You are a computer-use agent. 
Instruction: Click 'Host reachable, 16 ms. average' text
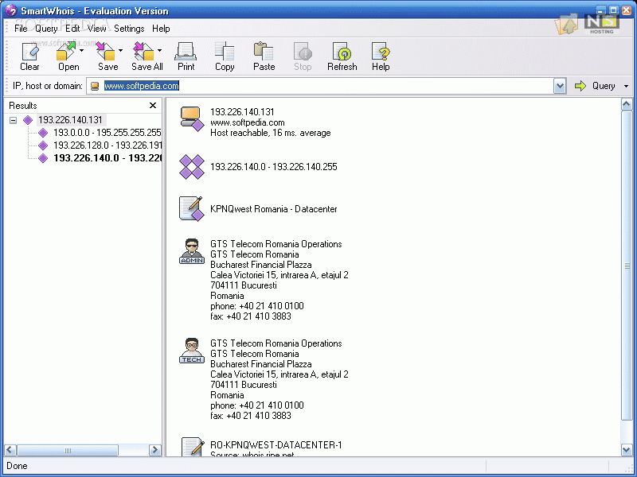click(270, 133)
